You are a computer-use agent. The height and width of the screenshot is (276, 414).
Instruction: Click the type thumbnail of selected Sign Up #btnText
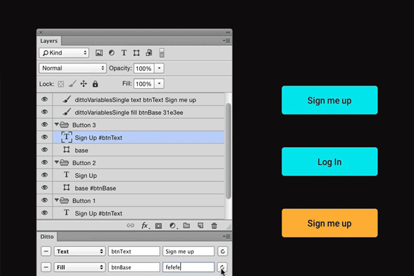[66, 137]
